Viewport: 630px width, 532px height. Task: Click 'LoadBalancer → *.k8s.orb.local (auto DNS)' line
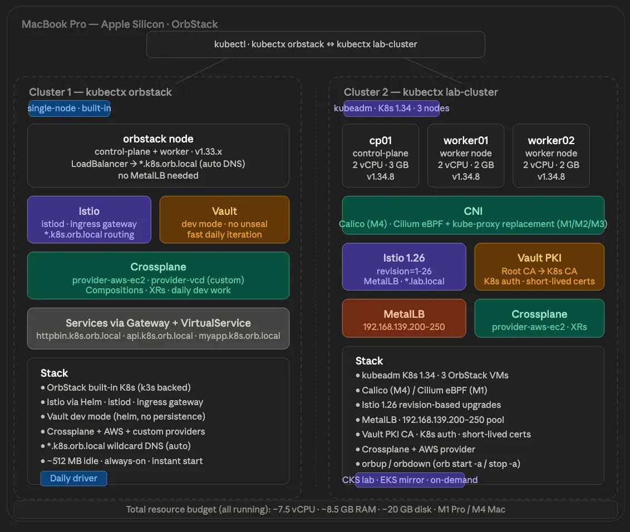pyautogui.click(x=158, y=164)
